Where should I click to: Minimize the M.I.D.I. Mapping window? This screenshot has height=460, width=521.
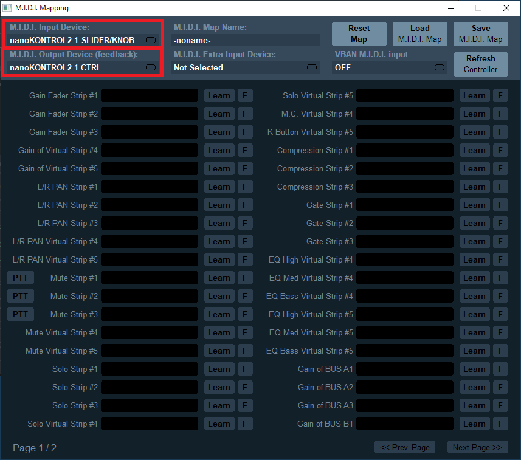pyautogui.click(x=451, y=8)
